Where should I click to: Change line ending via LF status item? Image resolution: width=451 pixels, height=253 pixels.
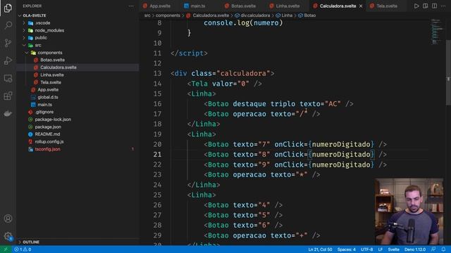tap(381, 249)
